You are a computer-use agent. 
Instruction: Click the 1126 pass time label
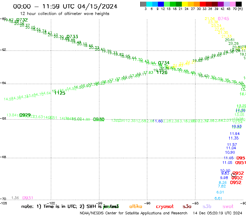[162, 72]
